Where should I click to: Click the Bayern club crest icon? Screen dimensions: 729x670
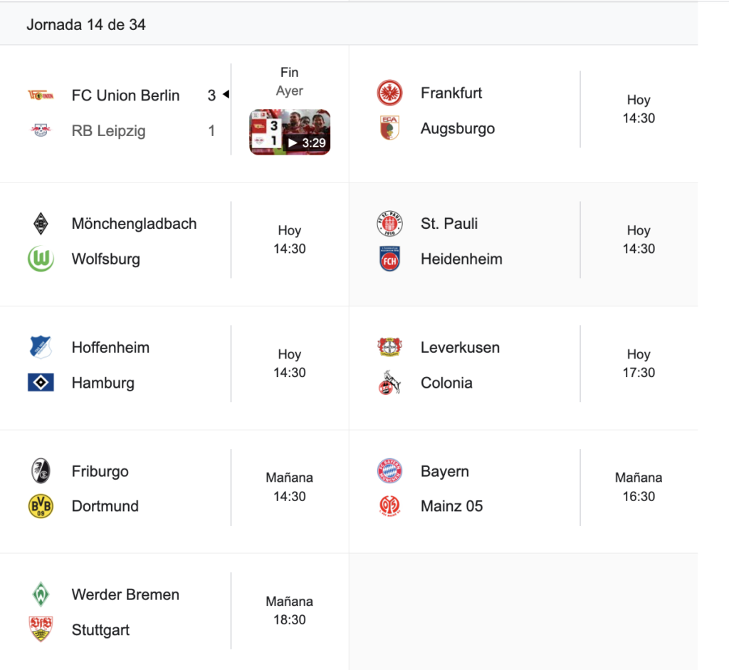pyautogui.click(x=389, y=471)
